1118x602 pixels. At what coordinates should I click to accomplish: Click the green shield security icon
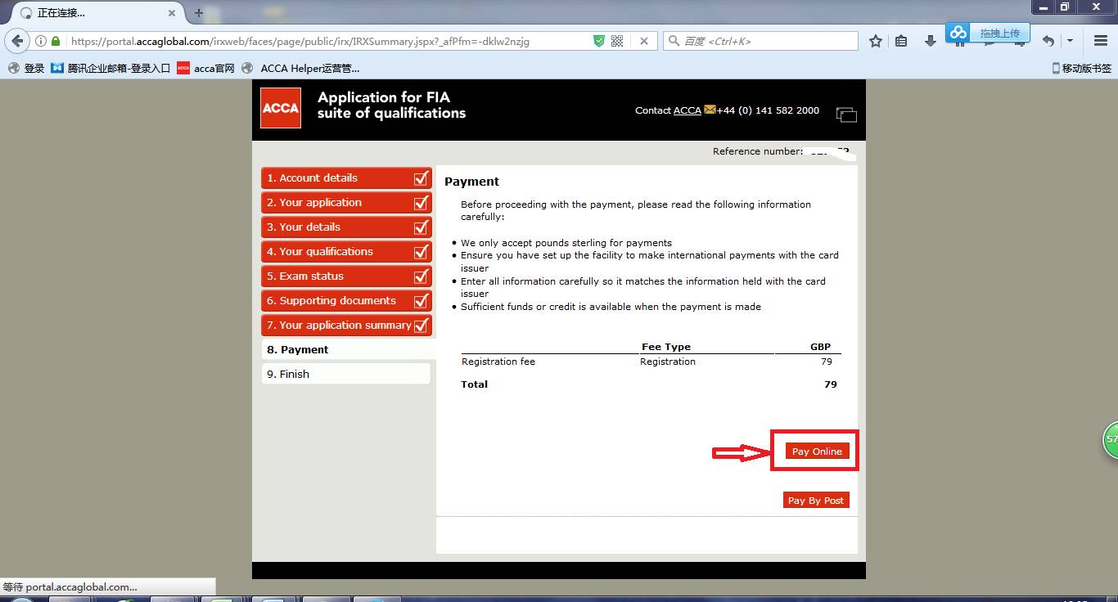(x=599, y=41)
